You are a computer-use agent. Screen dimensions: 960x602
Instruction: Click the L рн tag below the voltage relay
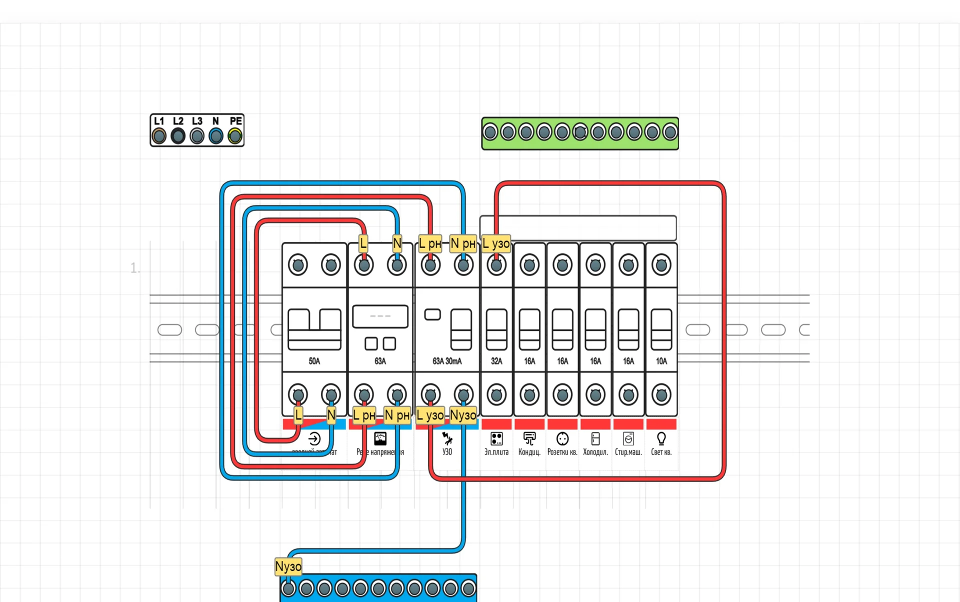tap(364, 415)
